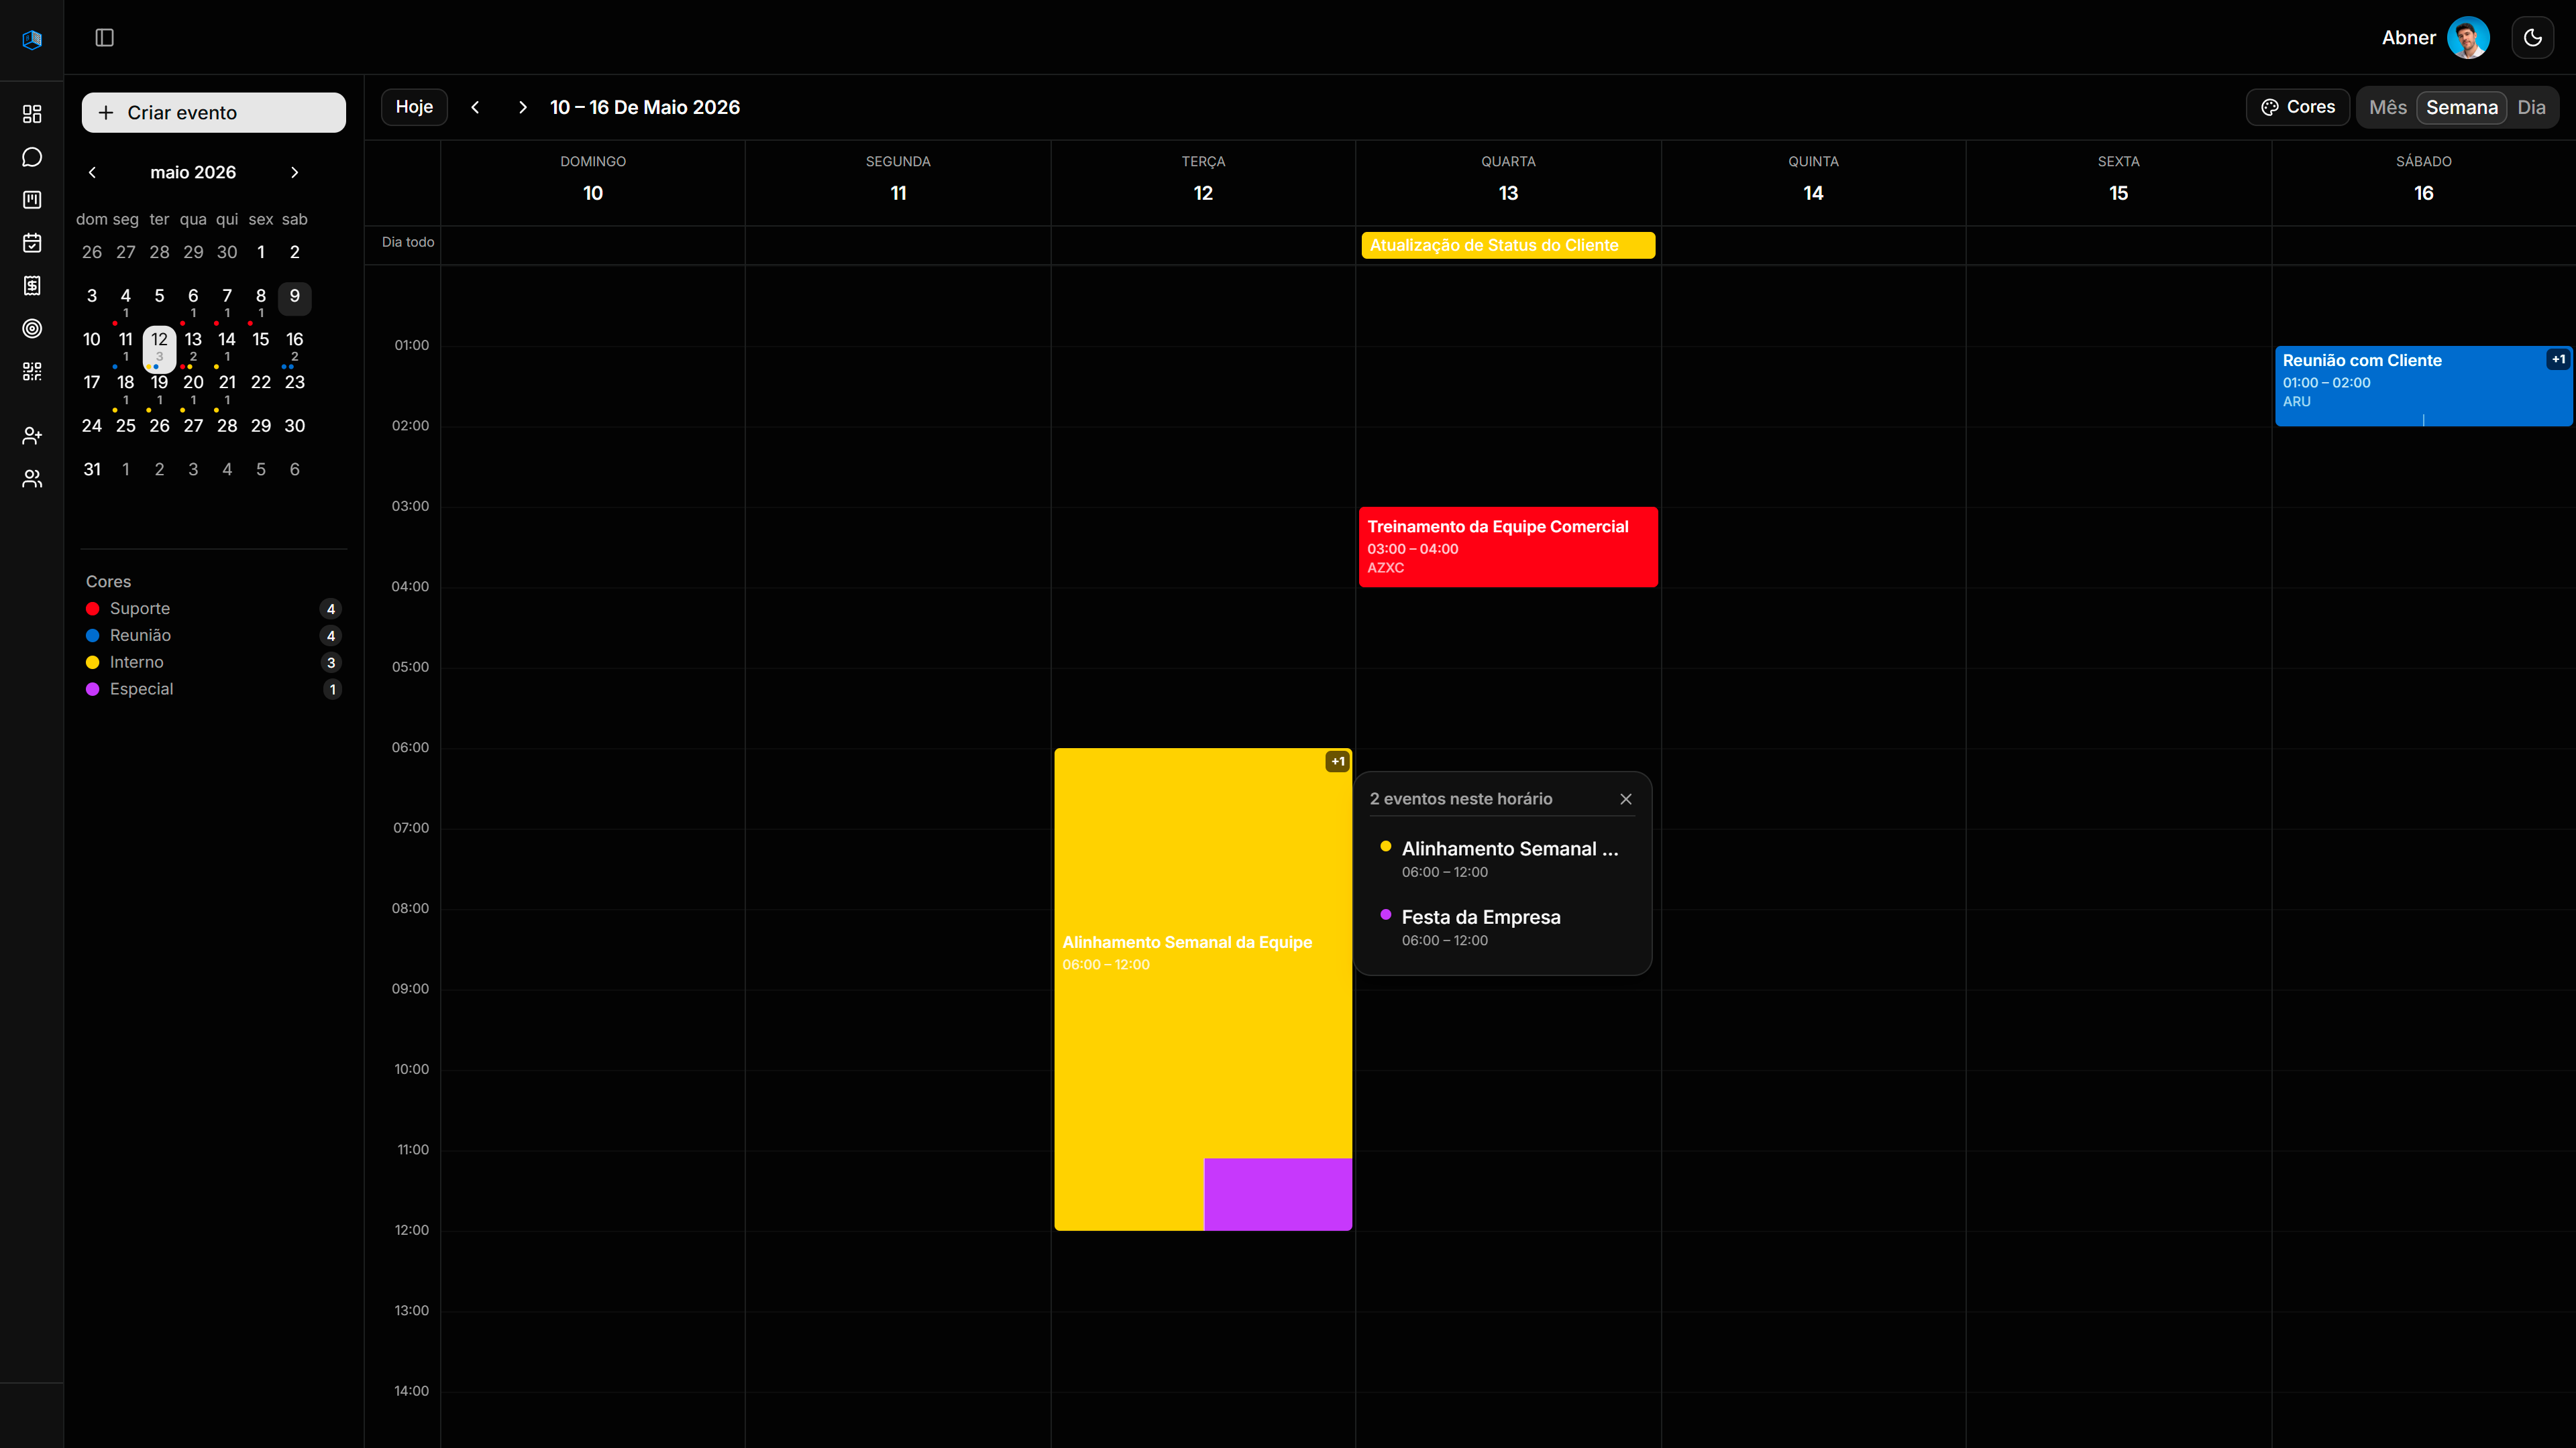Screen dimensions: 2576x1448
Task: Click the 10 – 16 De Maio 2026 title
Action: pyautogui.click(x=645, y=107)
